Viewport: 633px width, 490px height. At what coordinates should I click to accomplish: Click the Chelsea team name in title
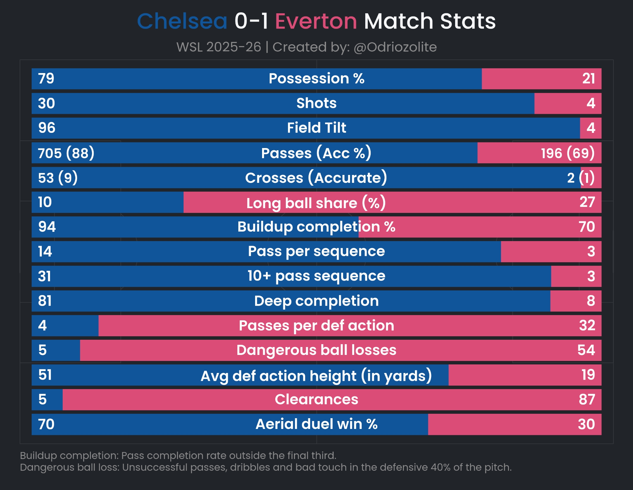pos(182,22)
